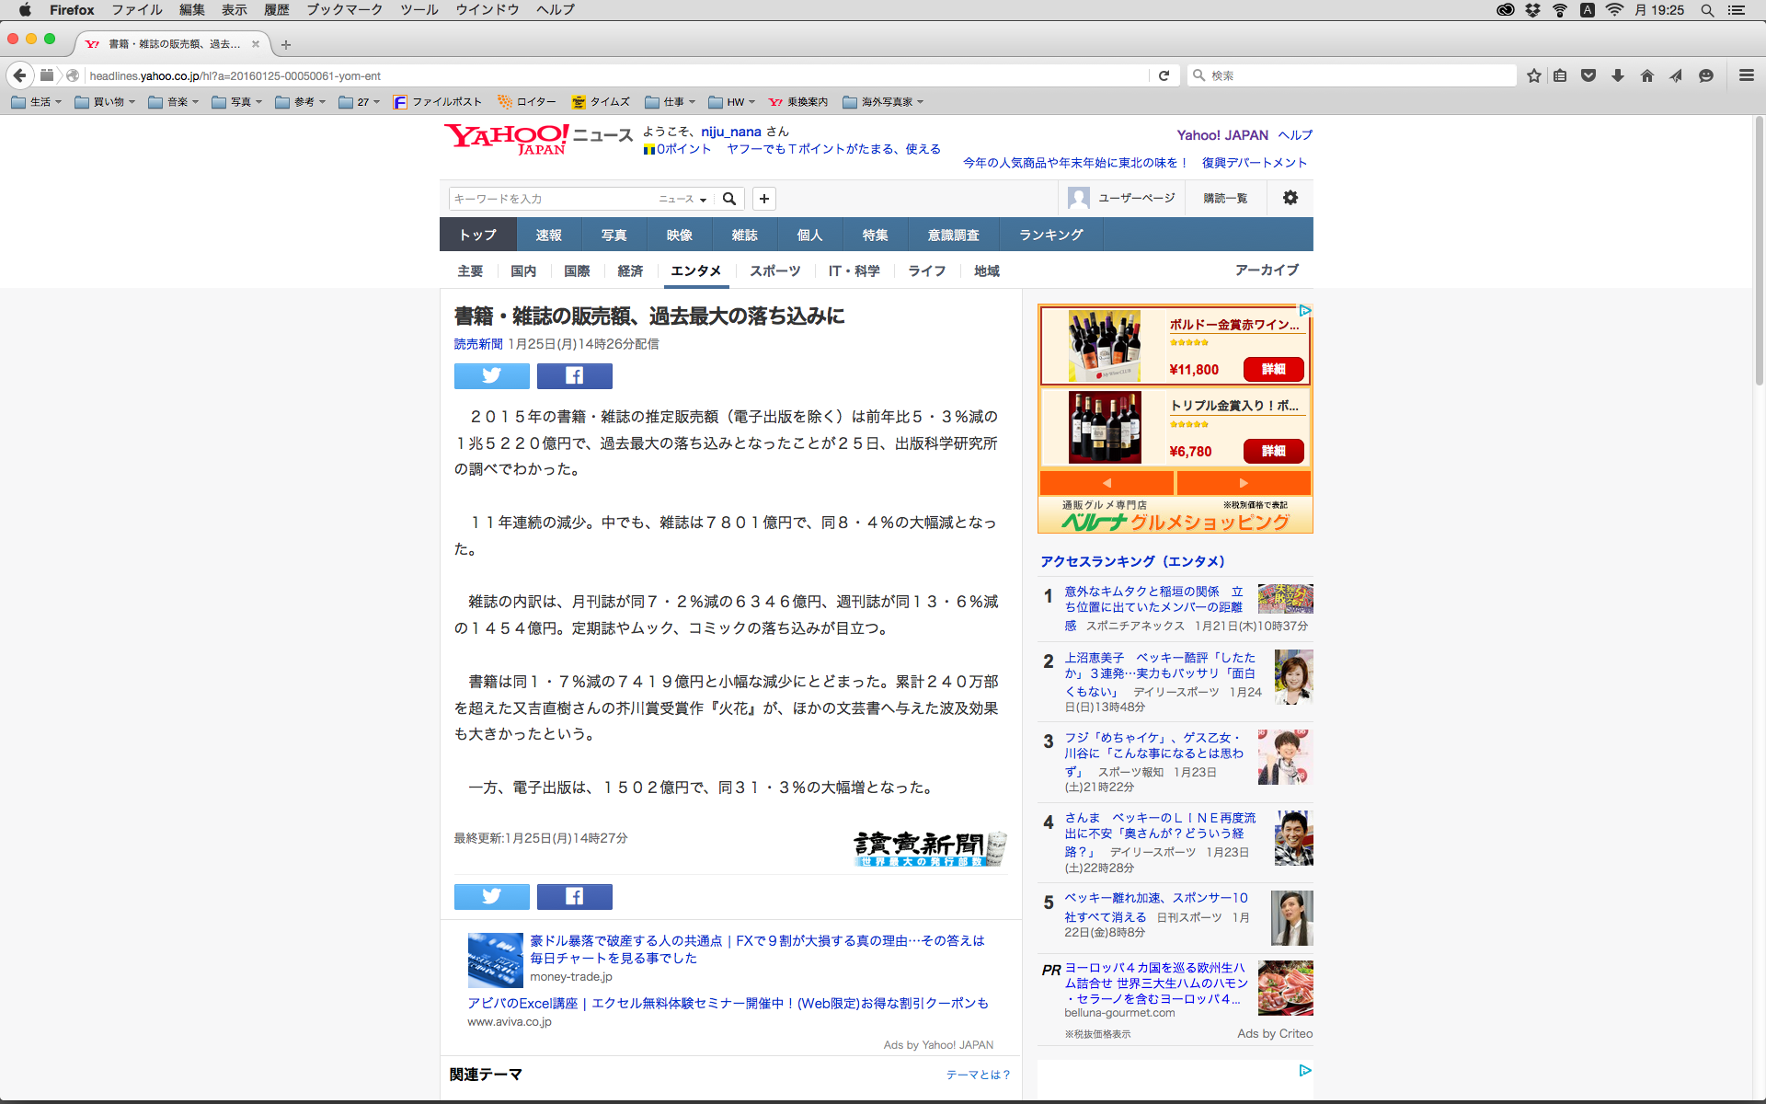Click the Facebook share button above article
The height and width of the screenshot is (1104, 1766).
click(x=574, y=375)
